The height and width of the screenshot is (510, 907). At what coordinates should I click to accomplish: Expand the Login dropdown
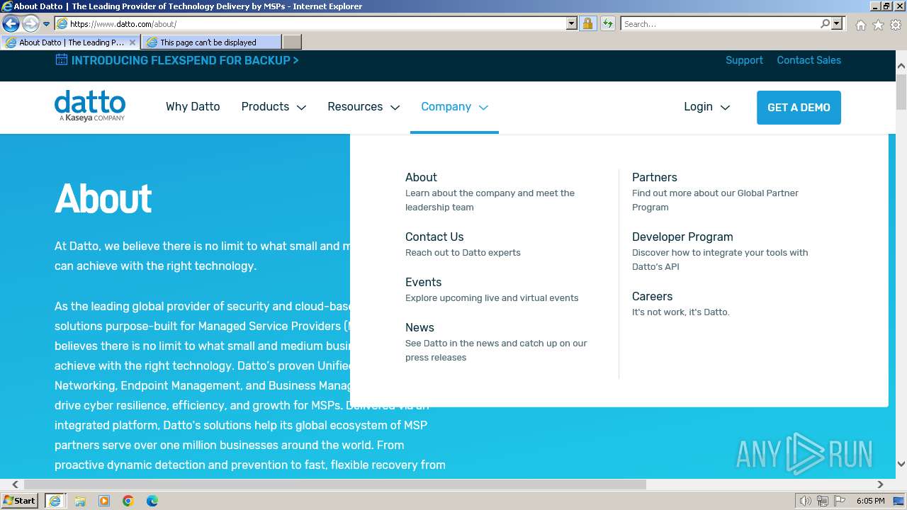[x=706, y=107]
